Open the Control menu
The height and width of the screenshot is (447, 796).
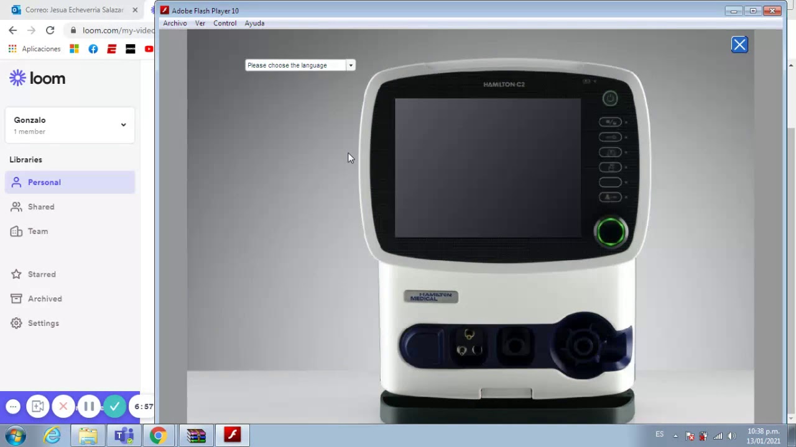224,23
